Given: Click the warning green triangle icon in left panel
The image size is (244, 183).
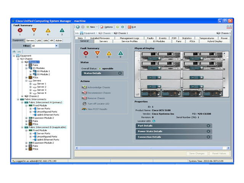Looking at the screenshot, I should (x=62, y=30).
